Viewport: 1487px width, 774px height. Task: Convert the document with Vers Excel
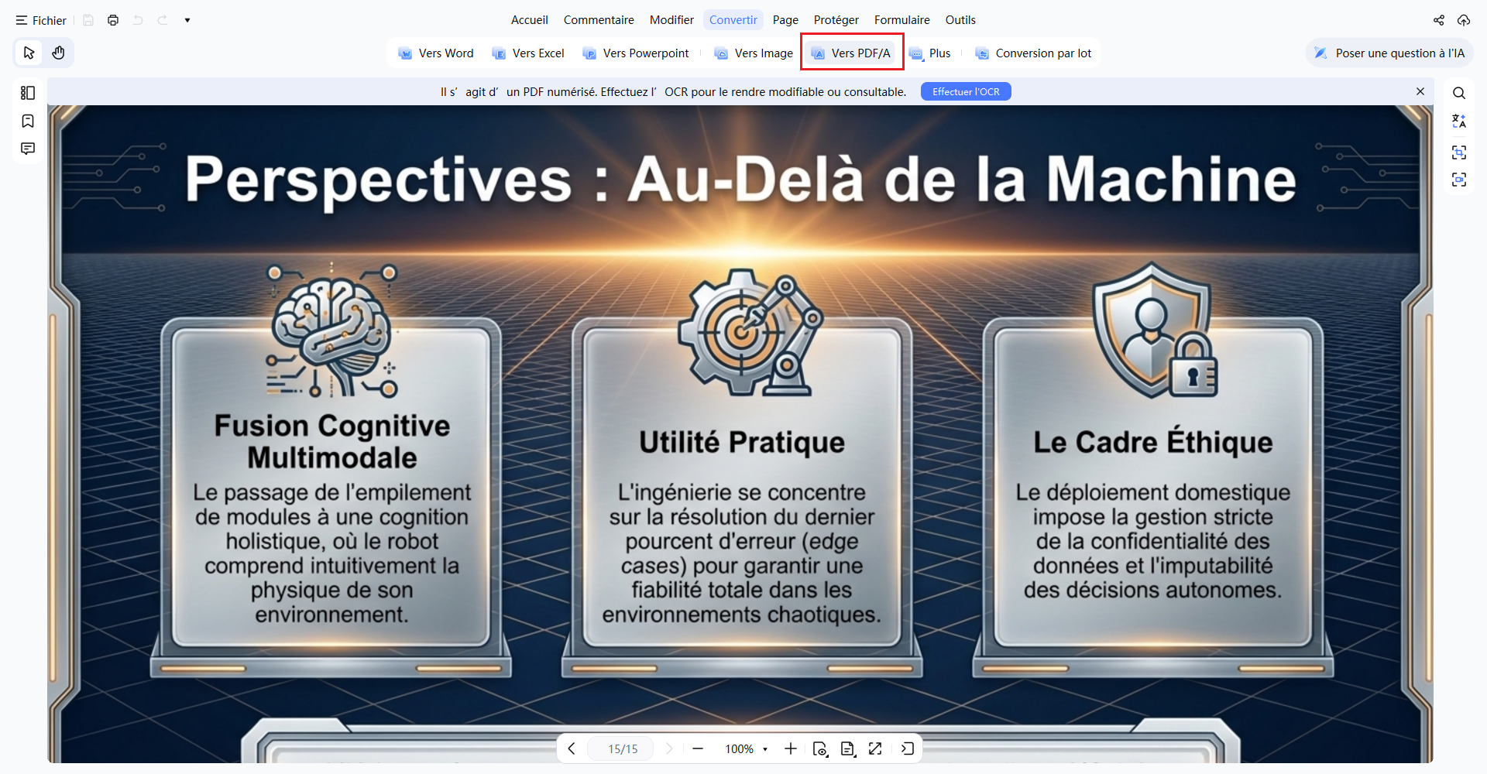[528, 53]
